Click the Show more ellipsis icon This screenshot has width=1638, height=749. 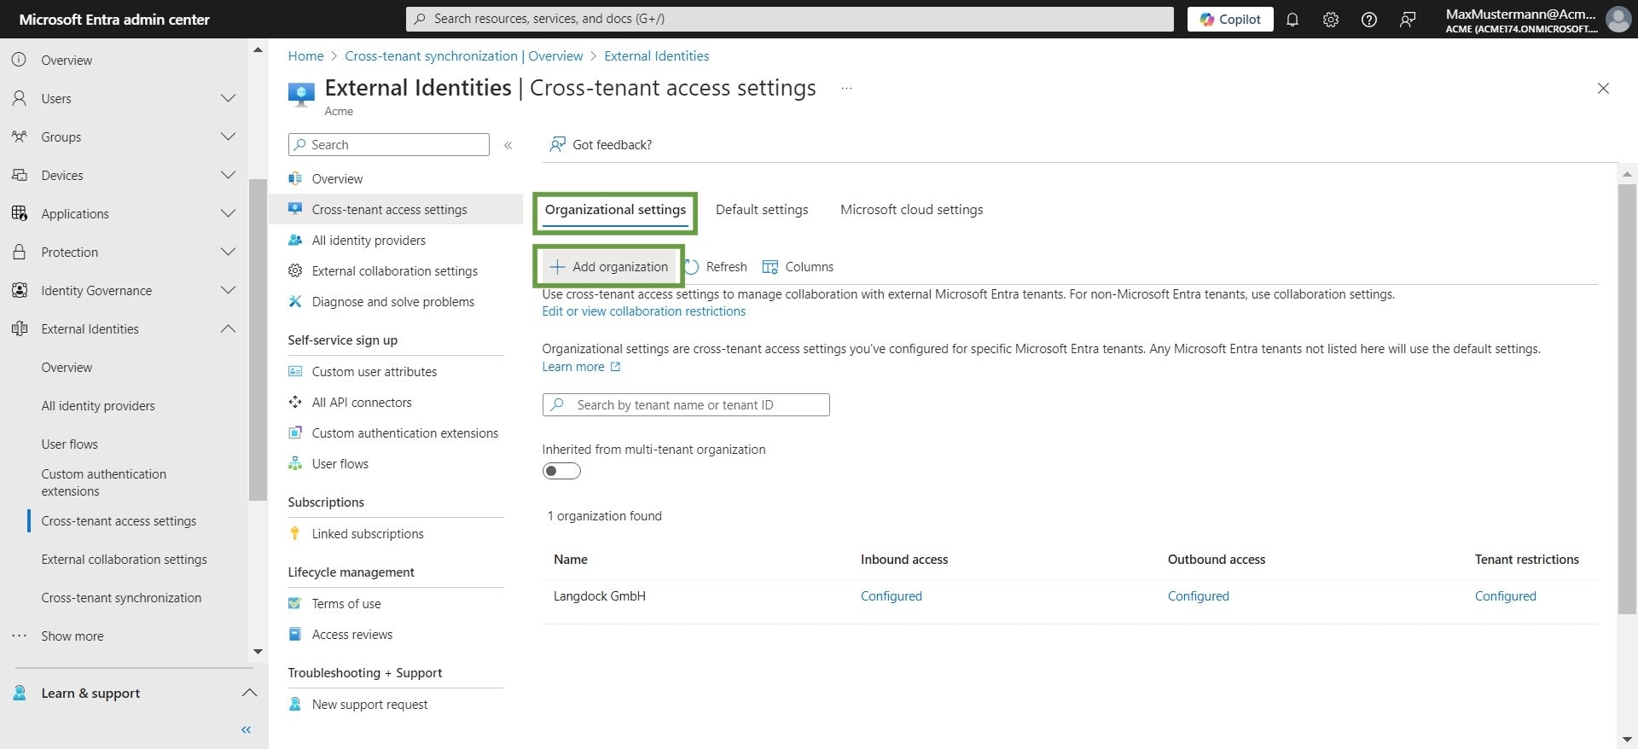pos(19,636)
